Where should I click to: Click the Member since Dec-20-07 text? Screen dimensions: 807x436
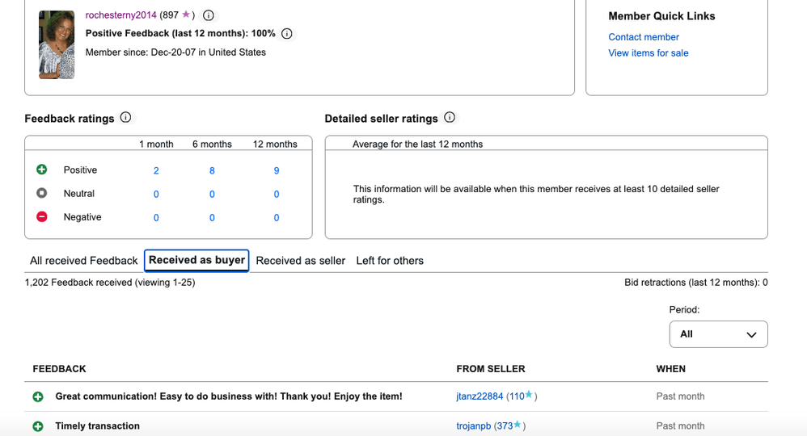tap(175, 52)
